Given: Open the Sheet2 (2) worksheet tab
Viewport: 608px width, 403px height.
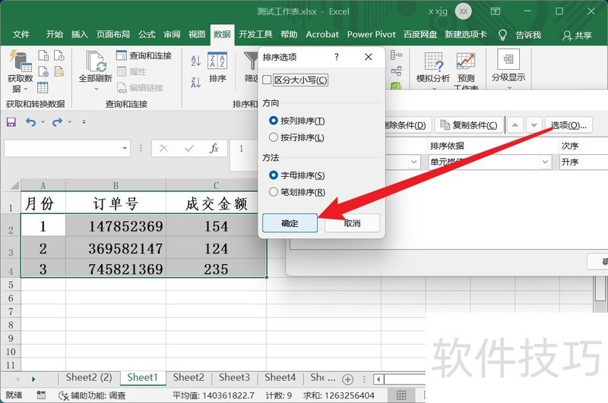Looking at the screenshot, I should pyautogui.click(x=89, y=377).
